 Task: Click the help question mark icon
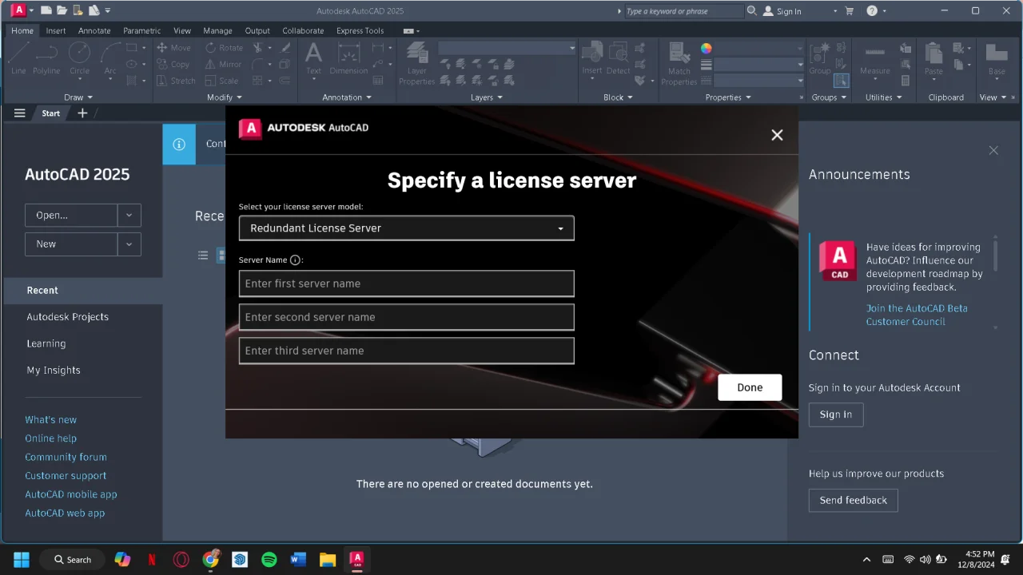coord(872,11)
